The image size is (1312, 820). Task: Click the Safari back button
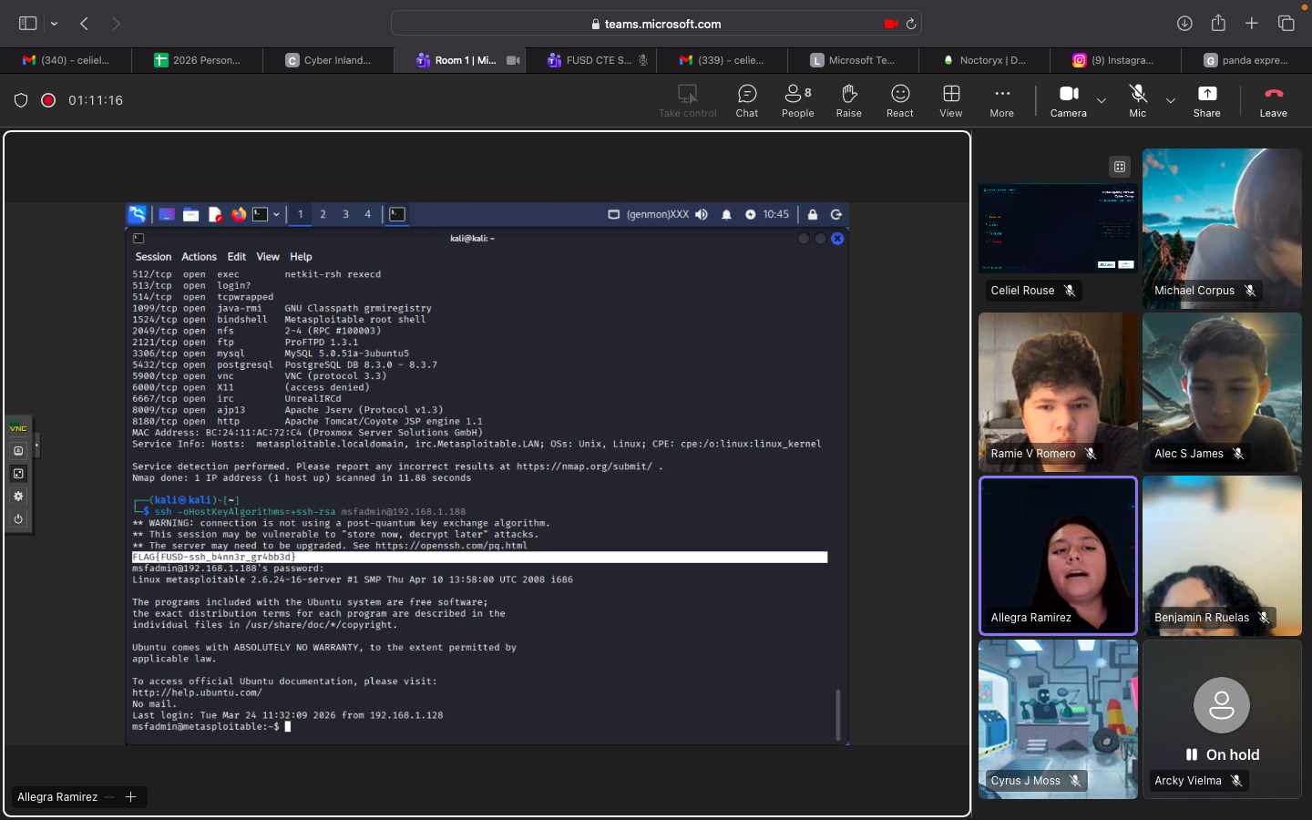click(85, 24)
